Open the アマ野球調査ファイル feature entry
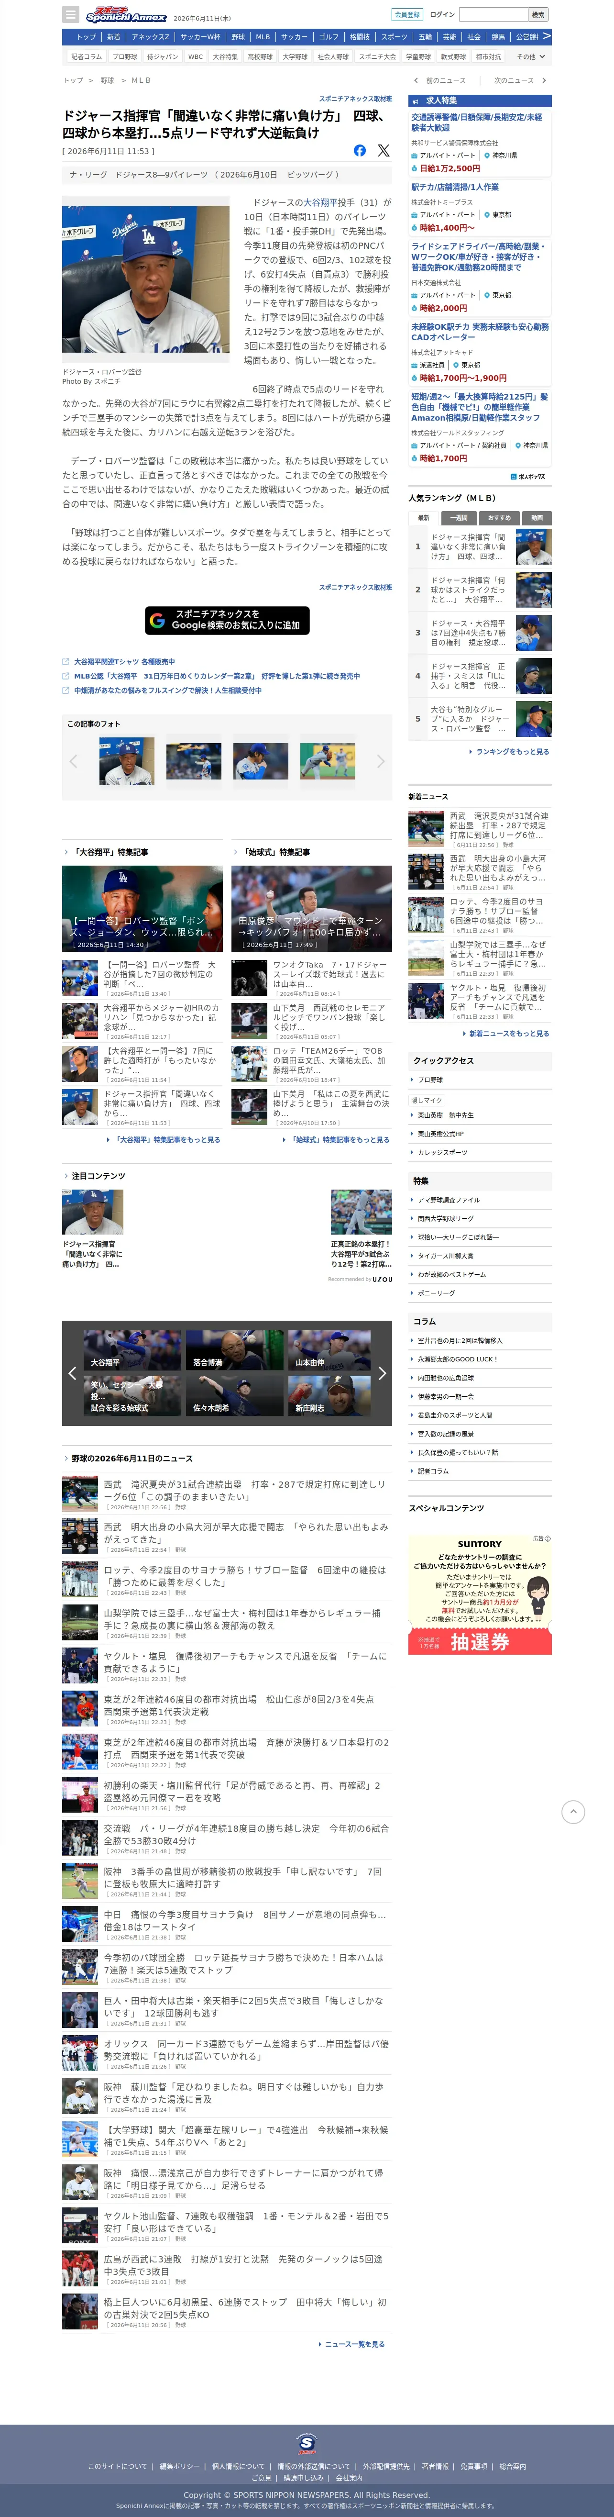 448,1200
